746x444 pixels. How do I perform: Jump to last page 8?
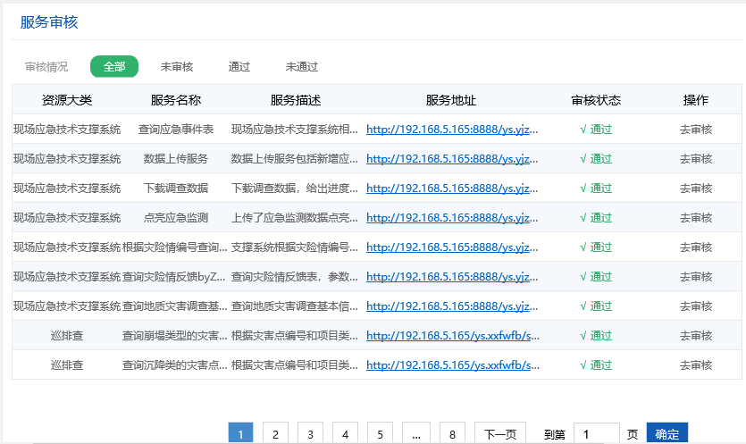click(x=452, y=434)
